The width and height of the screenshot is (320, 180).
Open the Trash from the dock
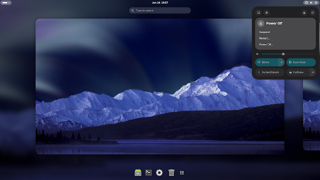coord(171,172)
